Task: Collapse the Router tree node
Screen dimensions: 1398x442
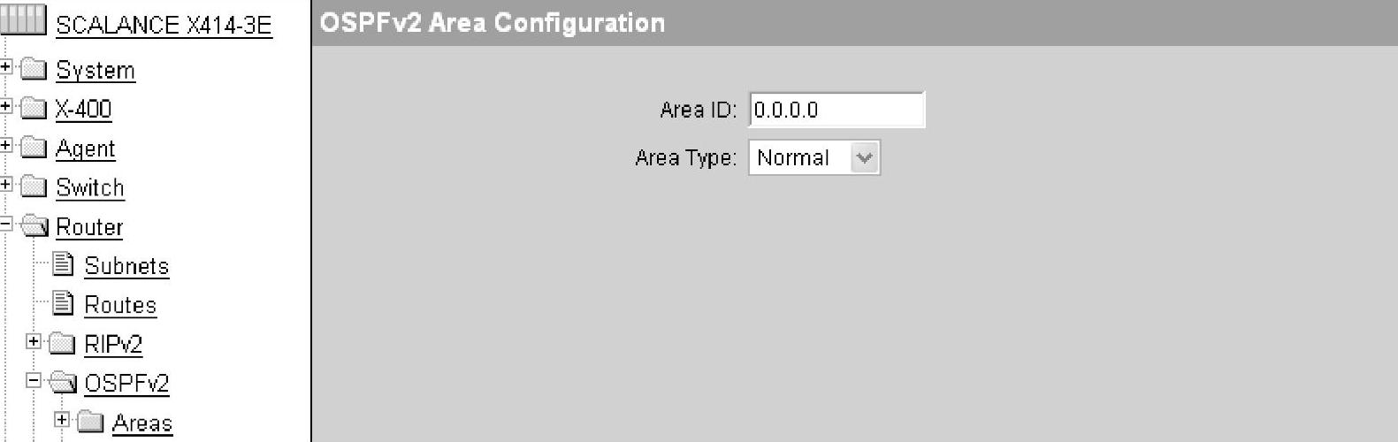Action: (x=6, y=224)
